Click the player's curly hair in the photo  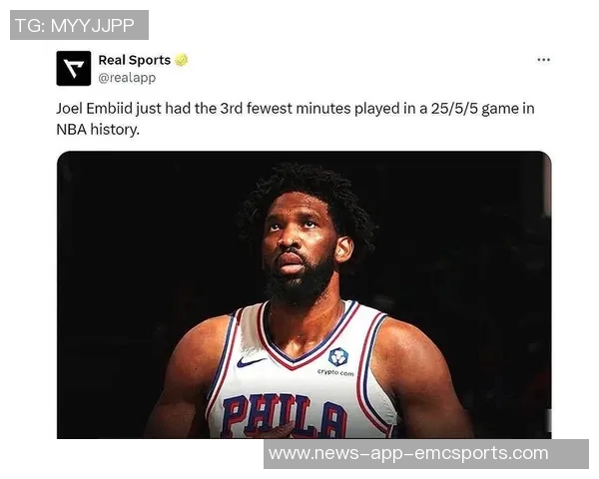point(305,184)
